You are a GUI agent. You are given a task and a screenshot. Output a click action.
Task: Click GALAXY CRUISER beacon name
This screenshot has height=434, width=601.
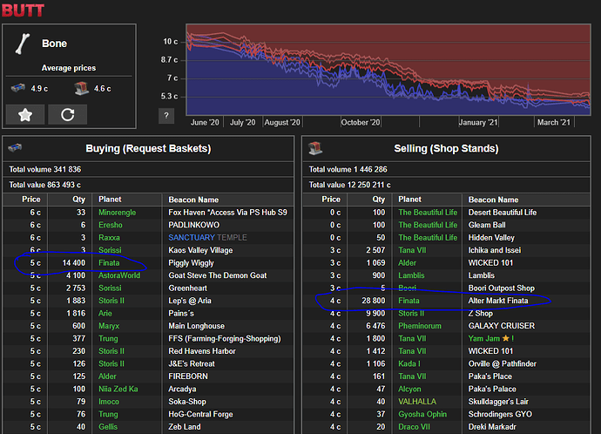pyautogui.click(x=502, y=326)
